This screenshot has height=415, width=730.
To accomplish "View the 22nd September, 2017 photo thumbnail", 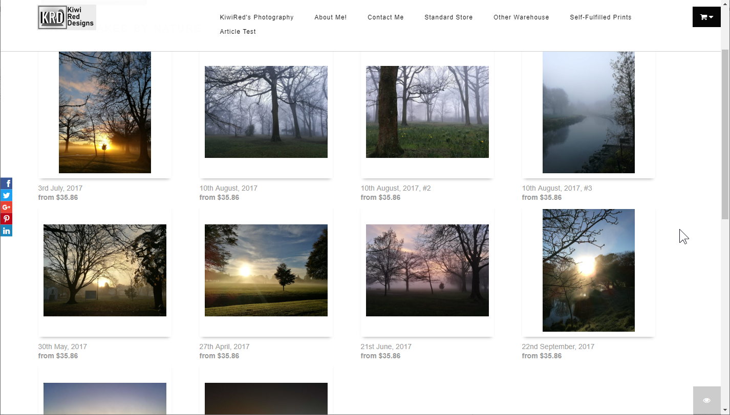I will coord(589,270).
